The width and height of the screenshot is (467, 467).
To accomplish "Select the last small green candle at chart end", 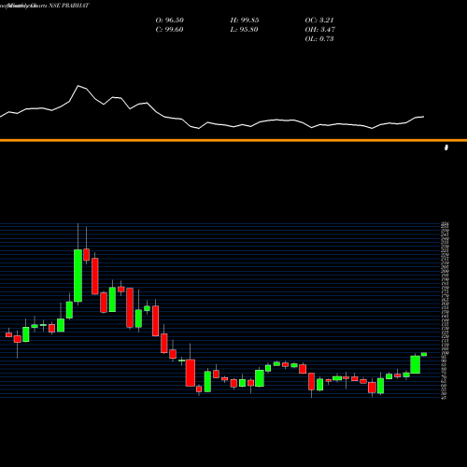I will pyautogui.click(x=424, y=354).
